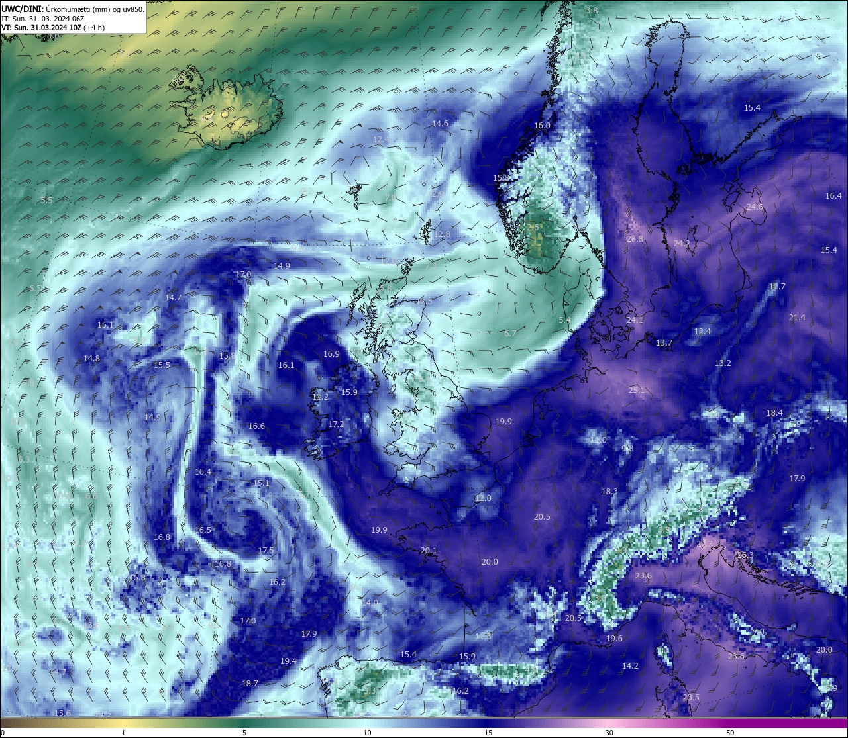This screenshot has width=848, height=738.
Task: Click the map value 3.8
Action: click(592, 10)
